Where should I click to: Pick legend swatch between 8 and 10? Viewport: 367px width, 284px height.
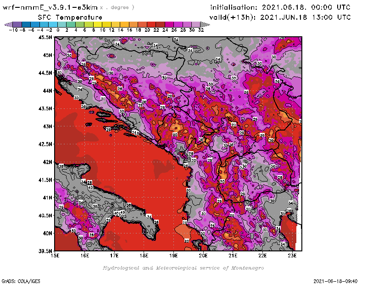[98, 24]
